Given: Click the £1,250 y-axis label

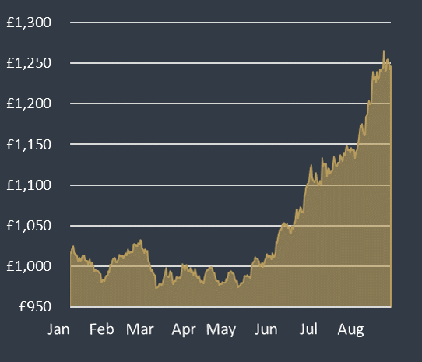Looking at the screenshot, I should [x=29, y=63].
